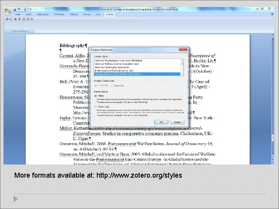
Task: Click the Redo icon in Quick Access toolbar
Action: (25, 9)
